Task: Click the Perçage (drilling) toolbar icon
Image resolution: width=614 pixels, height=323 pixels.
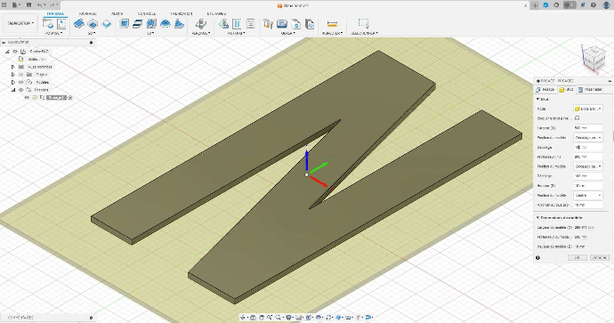Action: tap(201, 24)
